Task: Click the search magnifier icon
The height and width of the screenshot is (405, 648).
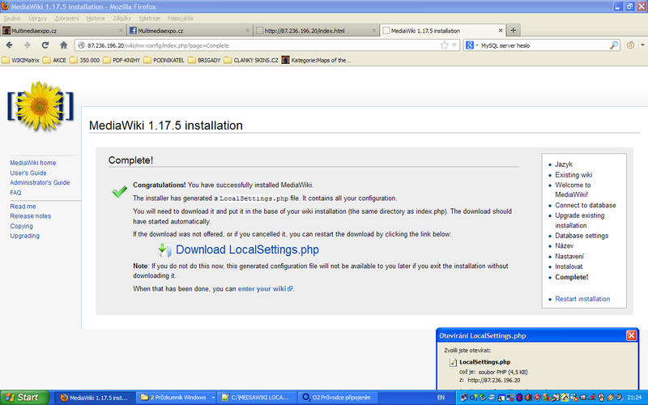Action: click(614, 45)
